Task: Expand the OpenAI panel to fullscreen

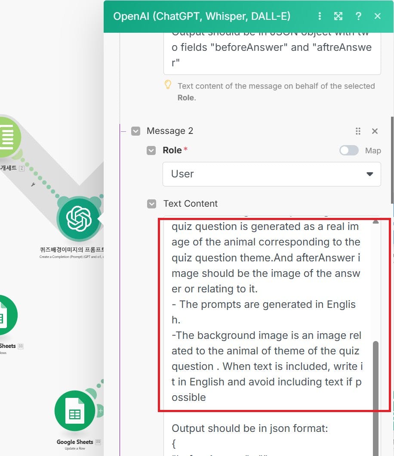Action: tap(338, 16)
